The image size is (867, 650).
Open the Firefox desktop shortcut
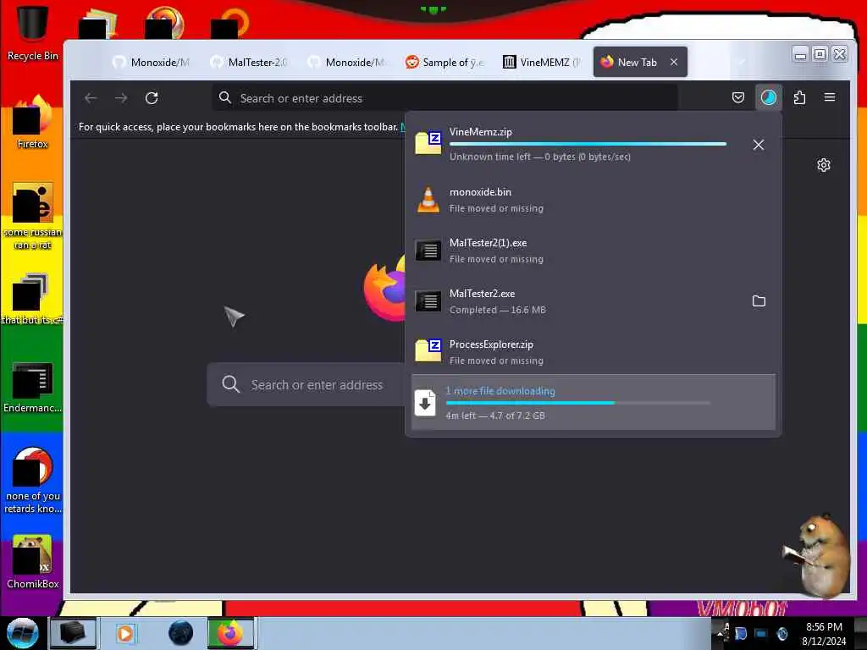pyautogui.click(x=32, y=123)
